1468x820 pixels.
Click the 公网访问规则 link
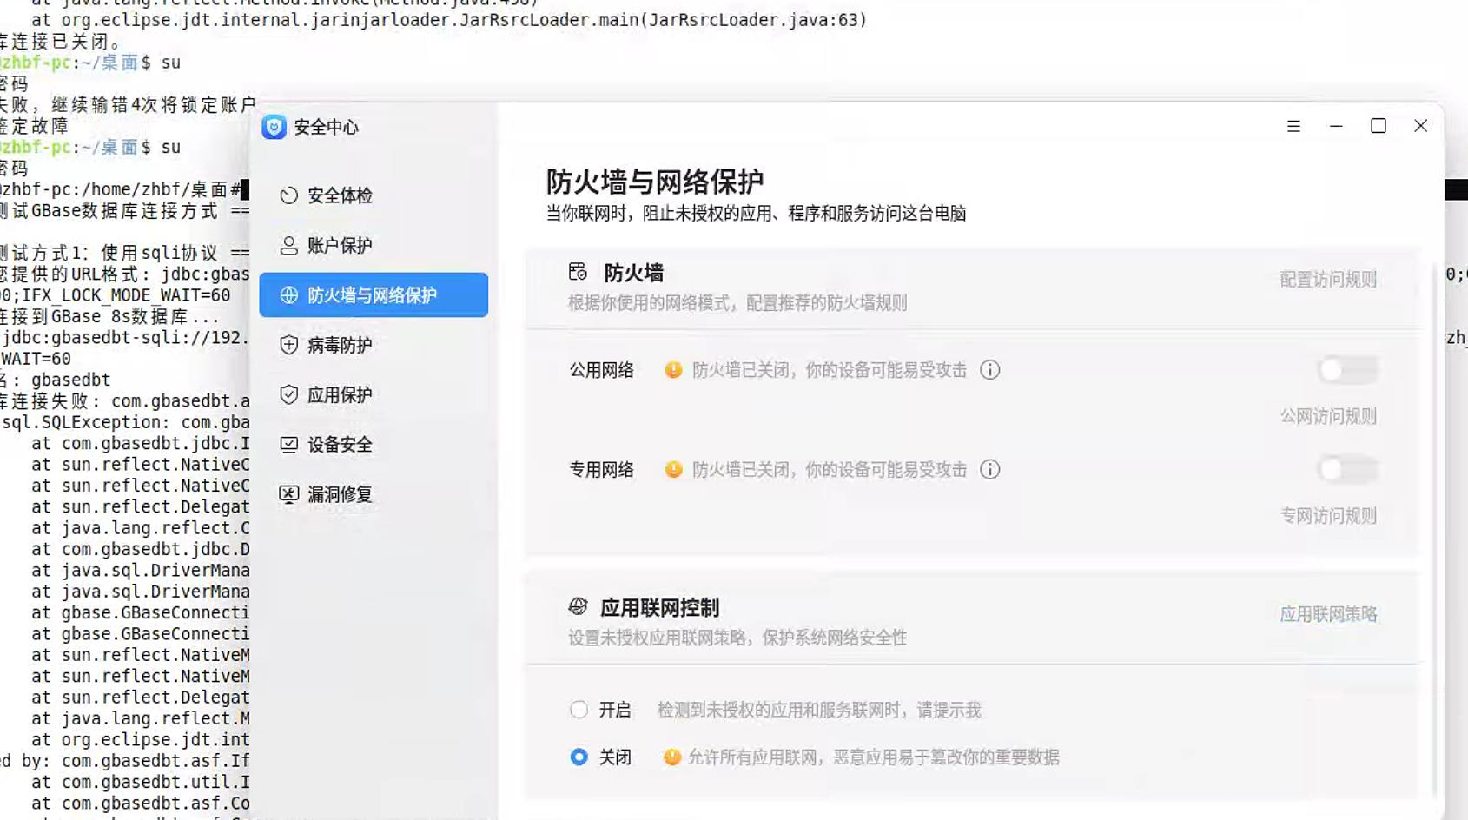point(1328,417)
